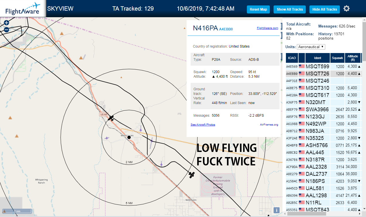The image size is (366, 217).
Task: Click the US flag icon in the N11RL row
Action: (x=301, y=202)
